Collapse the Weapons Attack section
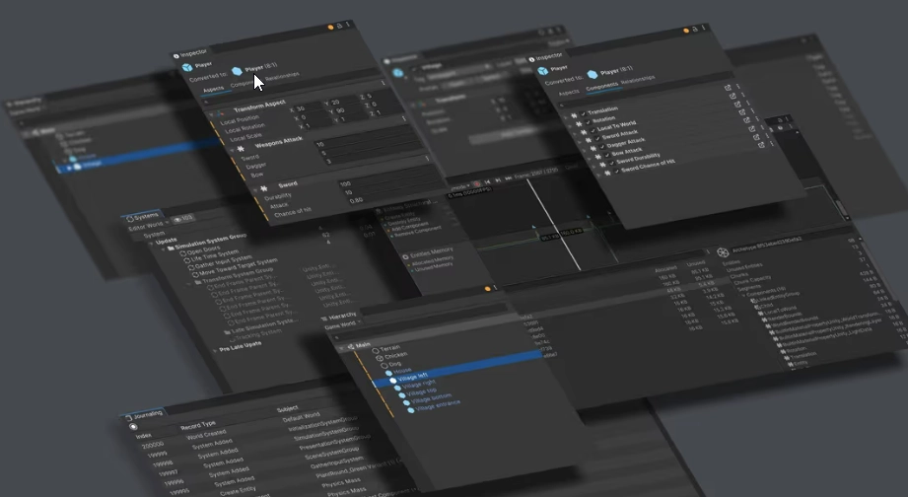908x497 pixels. point(232,151)
